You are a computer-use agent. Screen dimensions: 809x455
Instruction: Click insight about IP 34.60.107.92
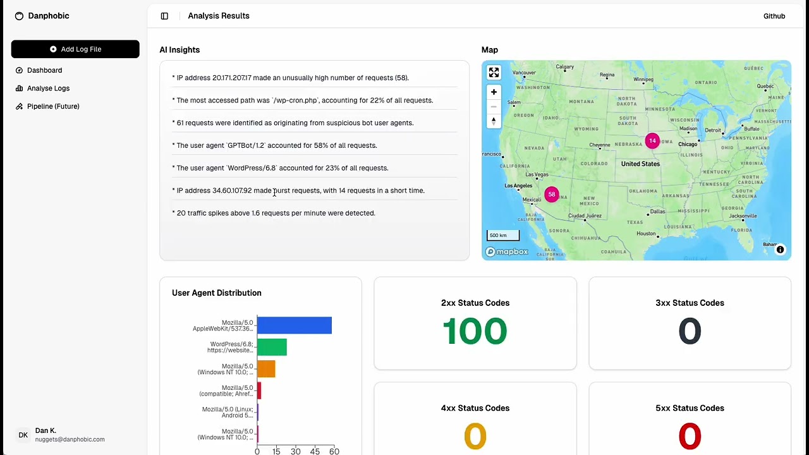(298, 190)
